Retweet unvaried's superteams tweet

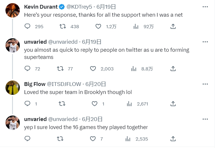coord(60,69)
